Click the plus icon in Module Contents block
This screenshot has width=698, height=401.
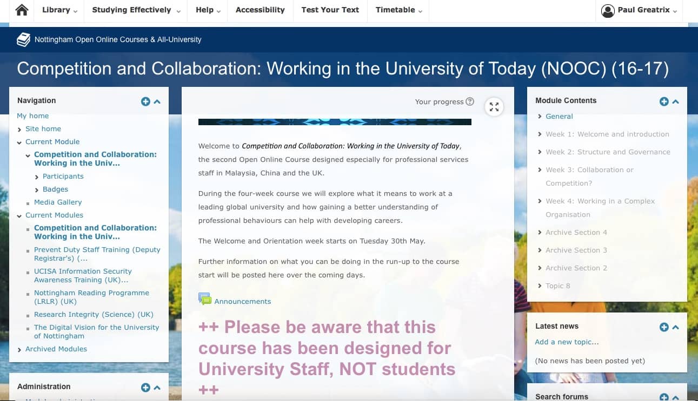point(664,101)
